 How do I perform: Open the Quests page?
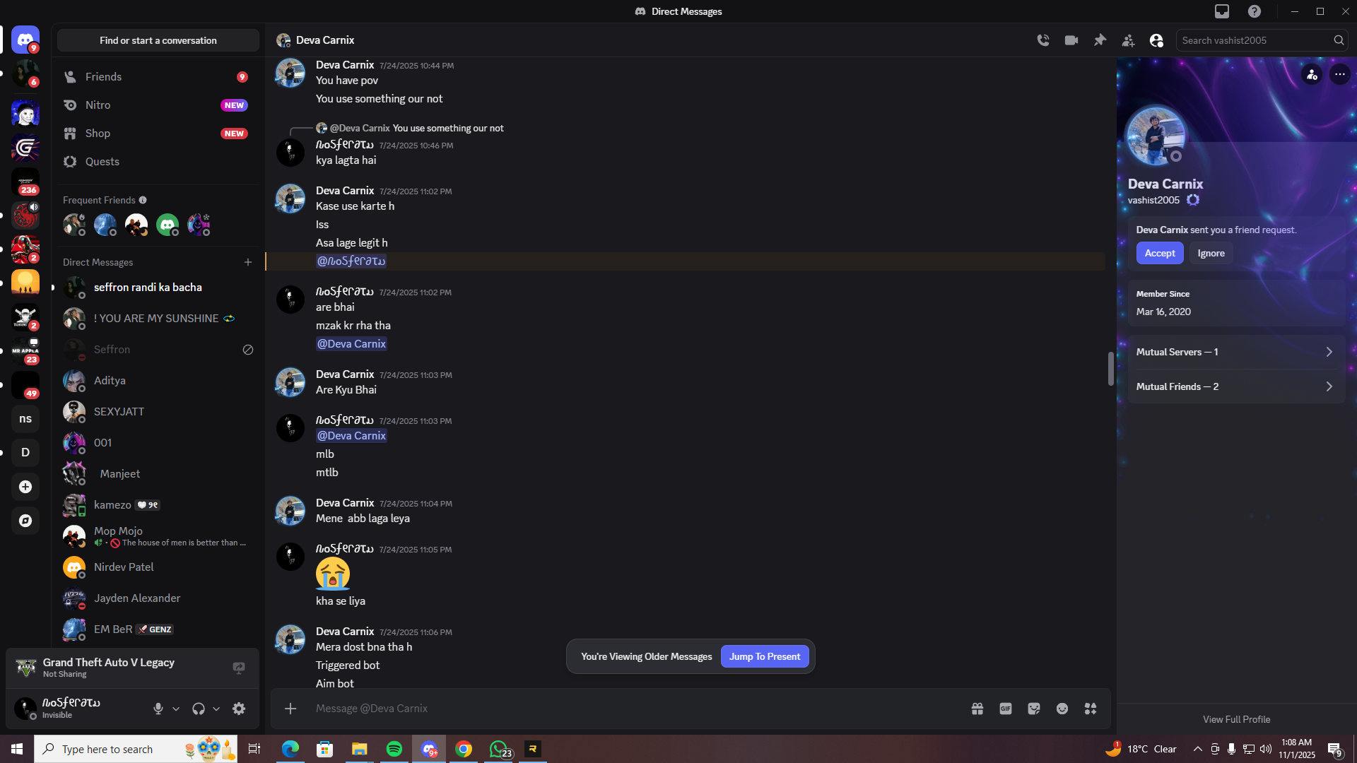(x=102, y=161)
